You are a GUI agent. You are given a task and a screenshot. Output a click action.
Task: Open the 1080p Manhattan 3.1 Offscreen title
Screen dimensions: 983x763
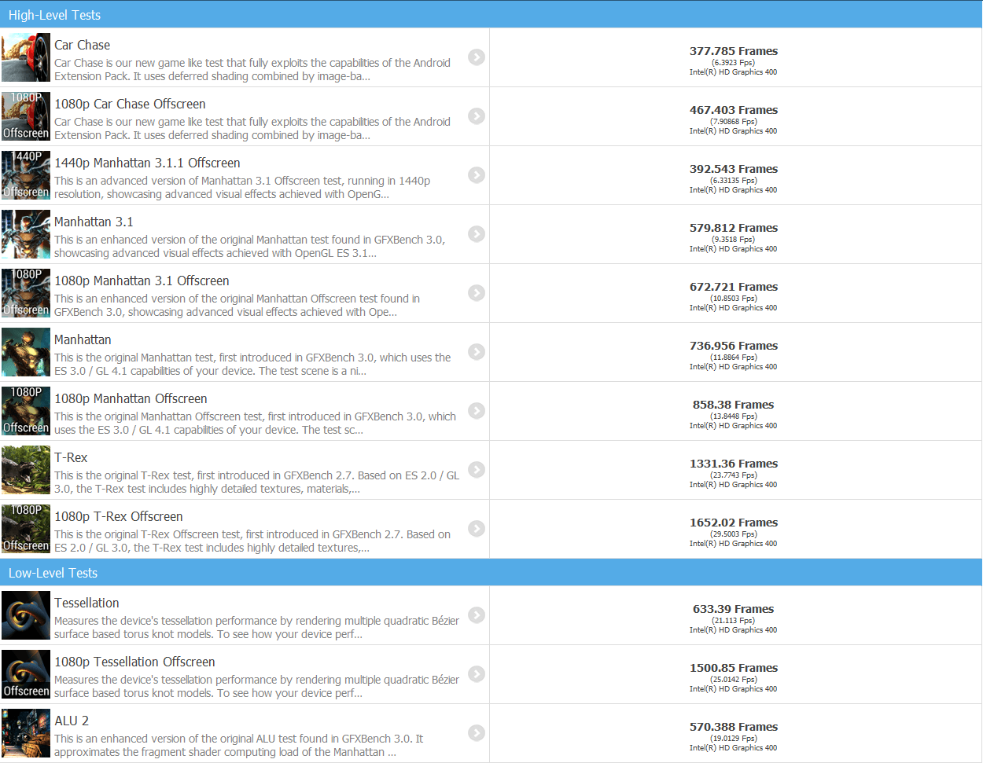coord(142,281)
